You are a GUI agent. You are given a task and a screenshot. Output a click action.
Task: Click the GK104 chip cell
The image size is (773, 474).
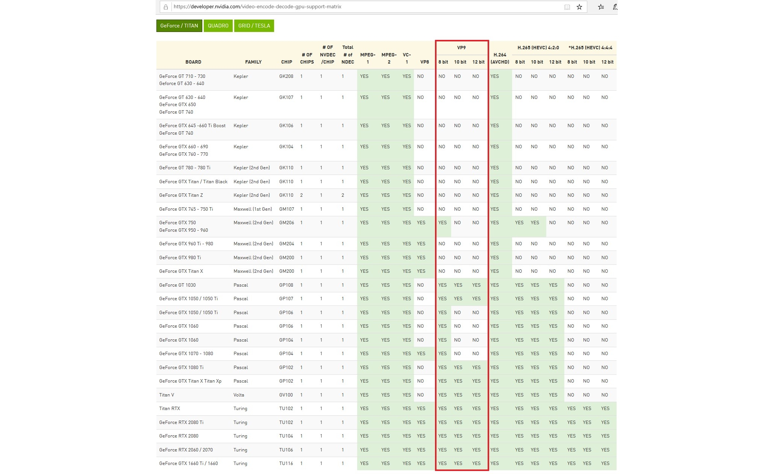coord(286,147)
